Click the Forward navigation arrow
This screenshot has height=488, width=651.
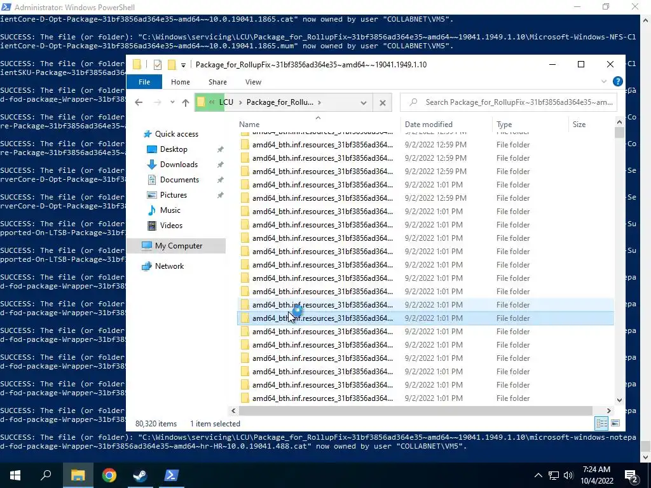158,102
